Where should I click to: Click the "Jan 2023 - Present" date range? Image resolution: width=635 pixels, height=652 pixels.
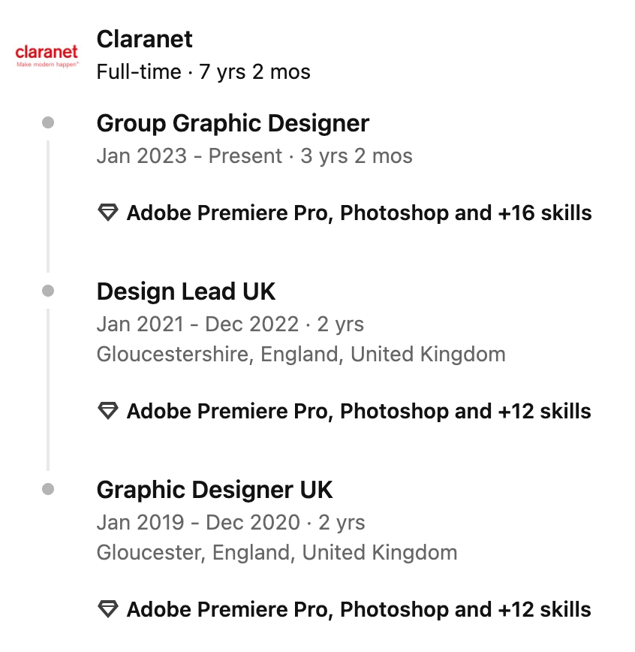tap(189, 156)
